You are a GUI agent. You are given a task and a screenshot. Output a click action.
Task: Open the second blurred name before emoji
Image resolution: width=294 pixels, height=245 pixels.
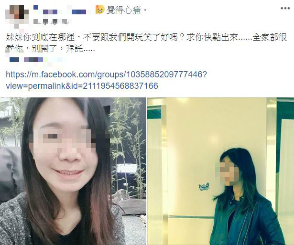(x=79, y=12)
